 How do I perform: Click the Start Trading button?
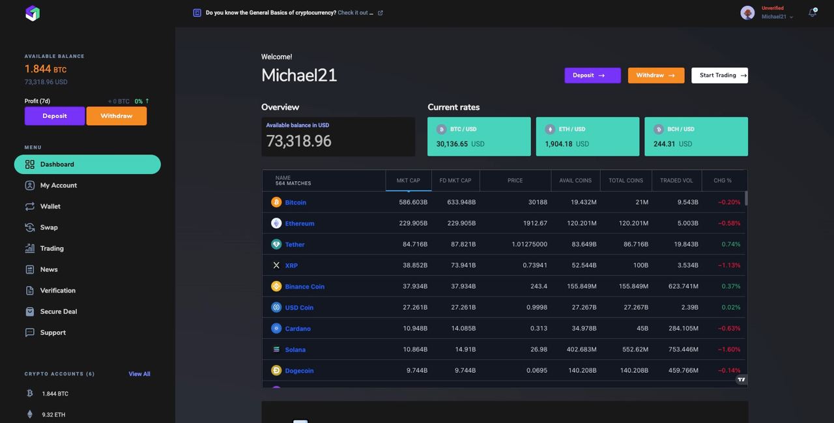(719, 75)
